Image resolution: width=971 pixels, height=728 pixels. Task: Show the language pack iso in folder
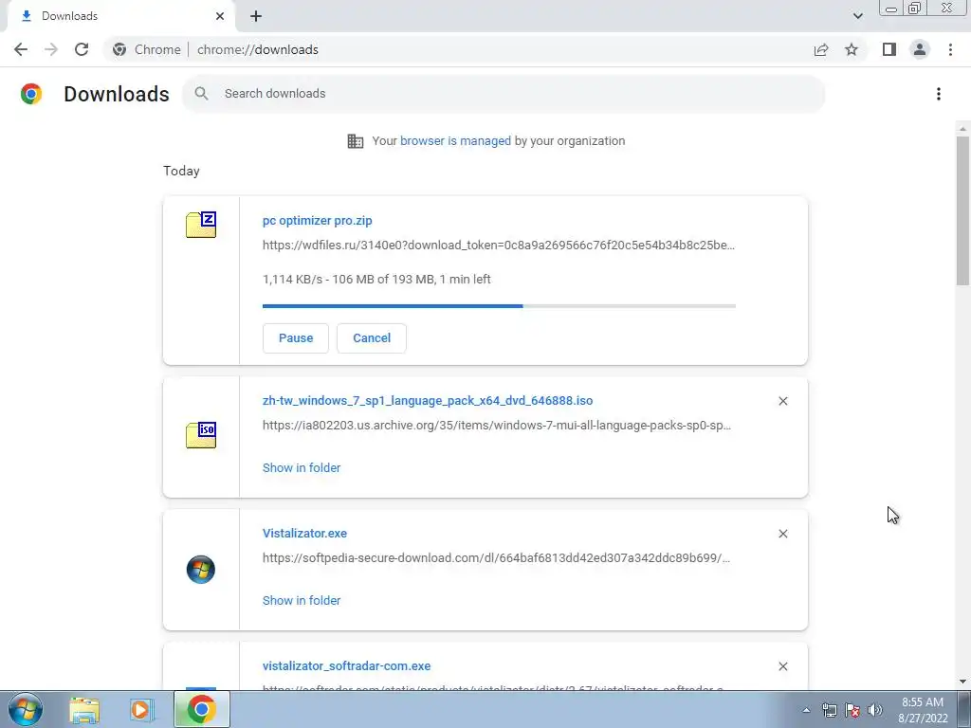click(302, 468)
